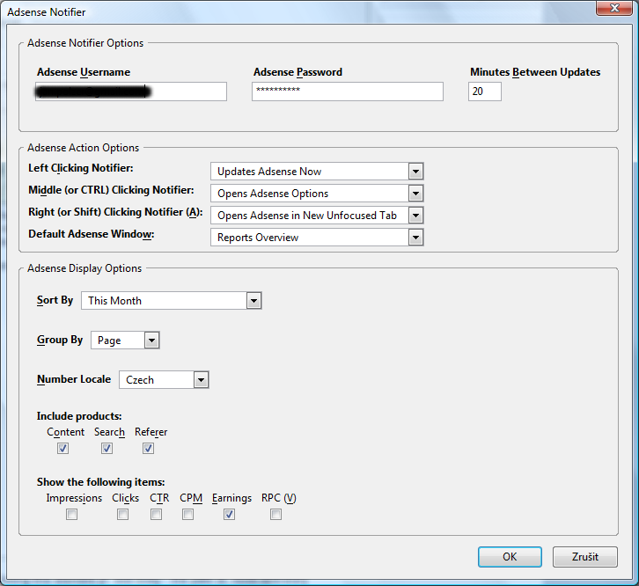
Task: Click the Impressions label text
Action: tap(74, 498)
